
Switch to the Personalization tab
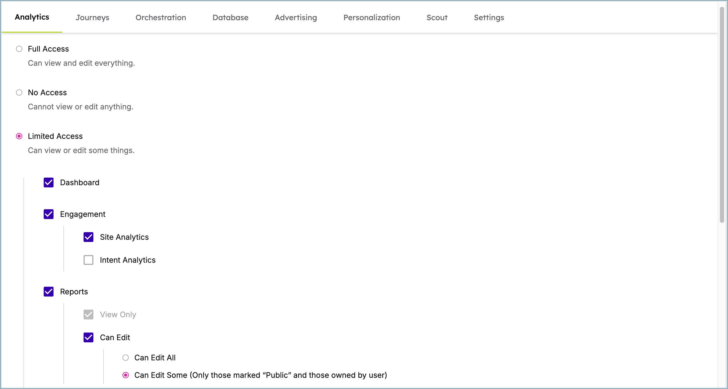pos(372,17)
